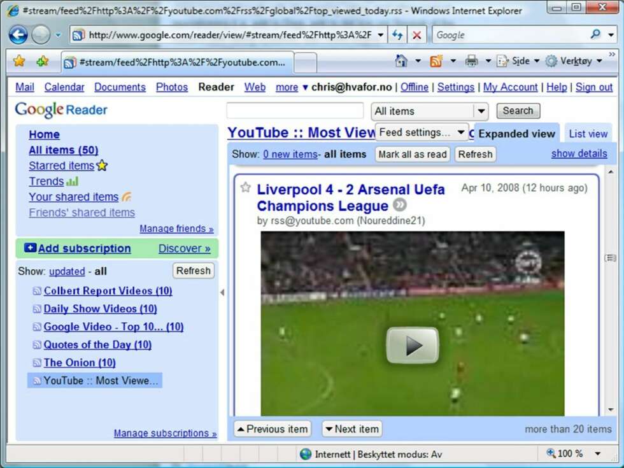Open the recent pages dropdown arrow

(x=59, y=35)
